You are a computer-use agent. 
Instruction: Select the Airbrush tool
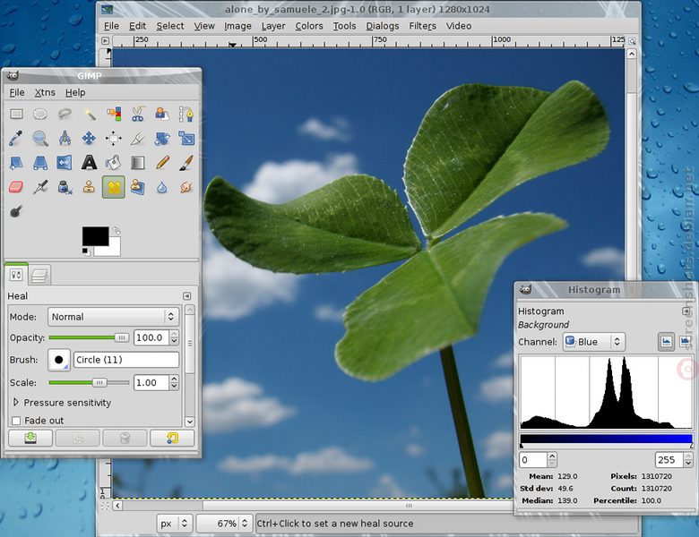pos(40,187)
